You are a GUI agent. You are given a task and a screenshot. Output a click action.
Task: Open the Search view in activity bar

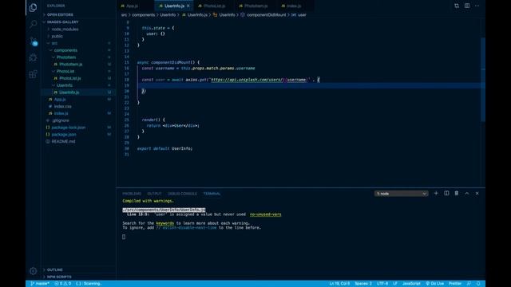(33, 24)
